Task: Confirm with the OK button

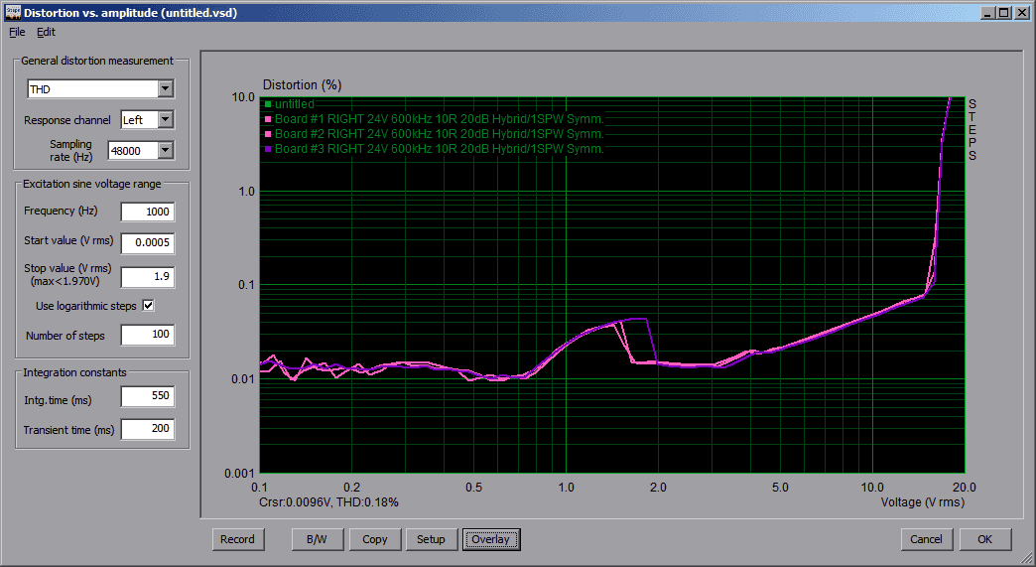Action: point(984,539)
